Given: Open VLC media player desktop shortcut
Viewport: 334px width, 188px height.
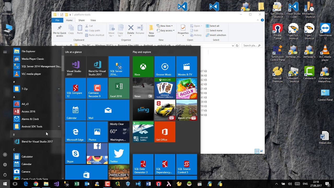Looking at the screenshot, I should (325, 53).
